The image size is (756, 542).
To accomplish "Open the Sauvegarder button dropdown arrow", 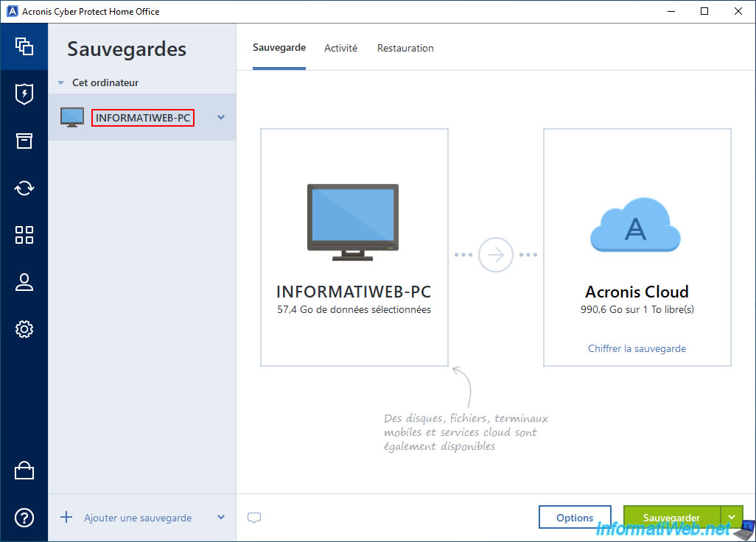I will point(732,517).
